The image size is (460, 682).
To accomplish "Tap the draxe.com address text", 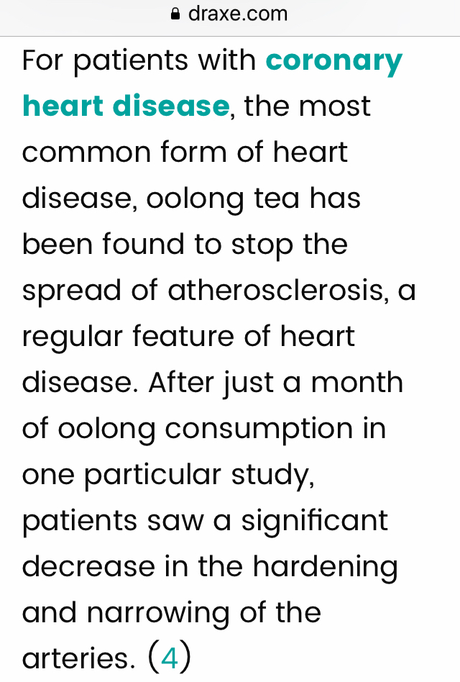I will (x=238, y=14).
